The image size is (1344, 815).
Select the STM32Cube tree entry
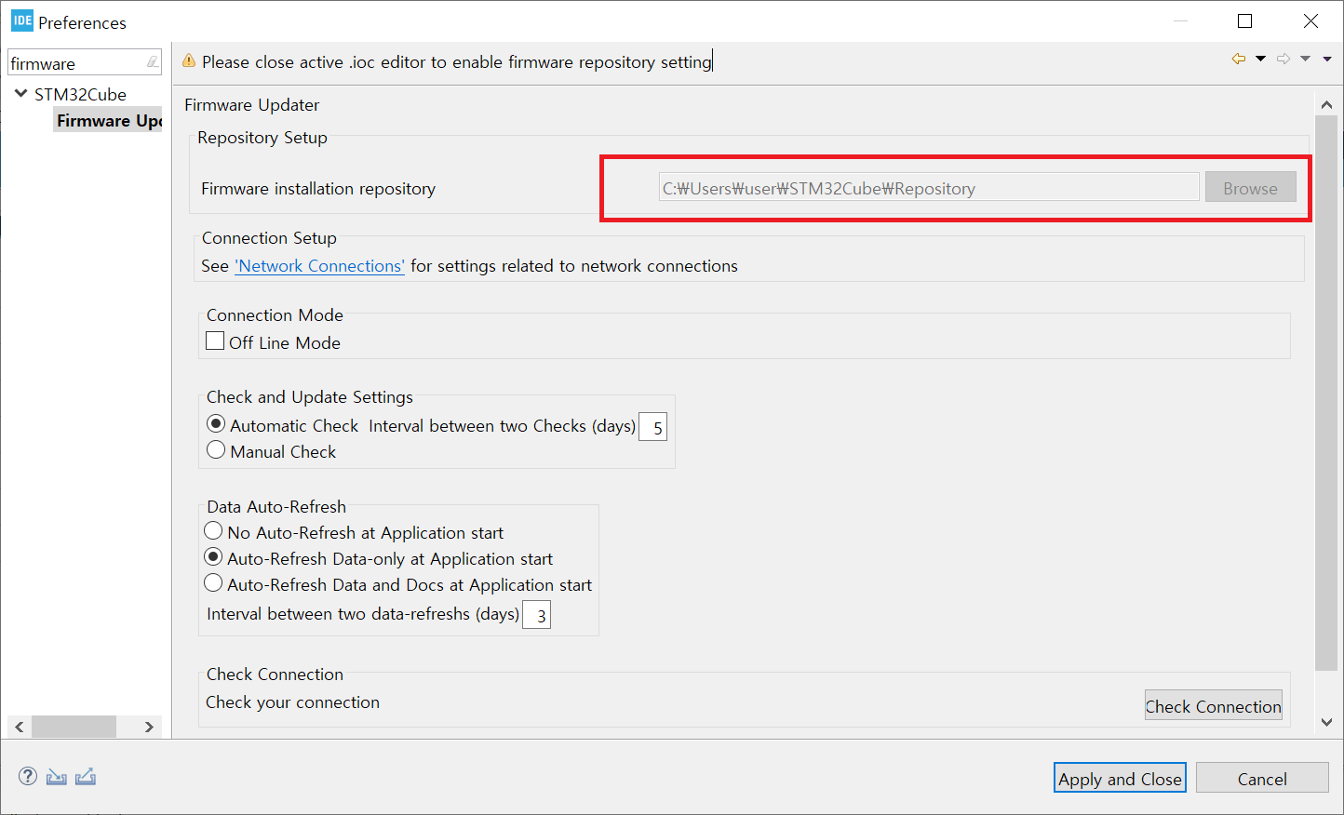(x=80, y=94)
